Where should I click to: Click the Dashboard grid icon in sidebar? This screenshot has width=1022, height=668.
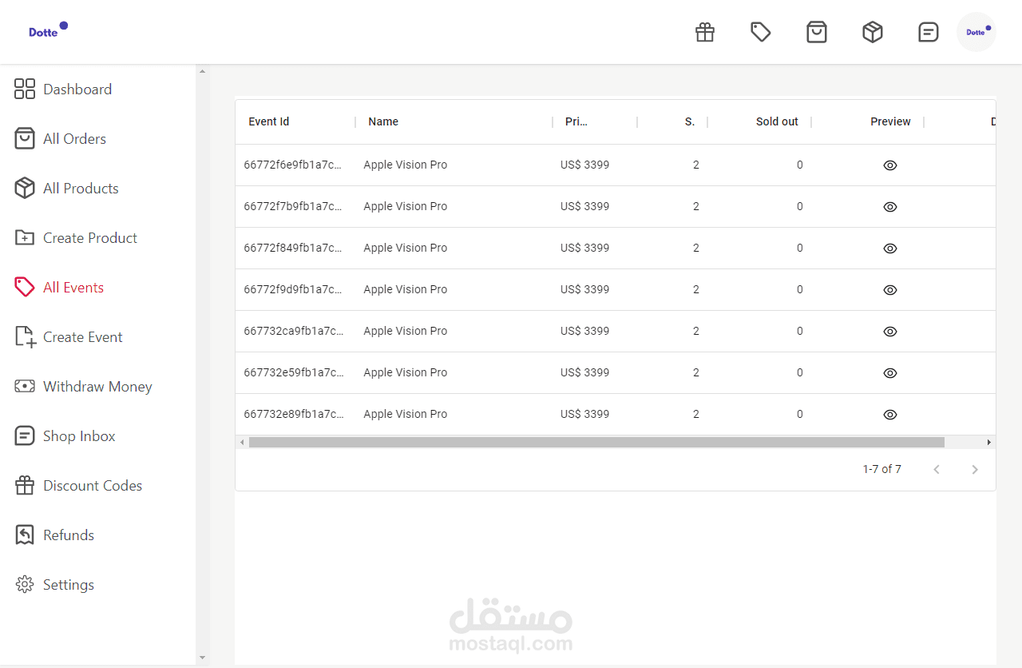click(x=25, y=89)
